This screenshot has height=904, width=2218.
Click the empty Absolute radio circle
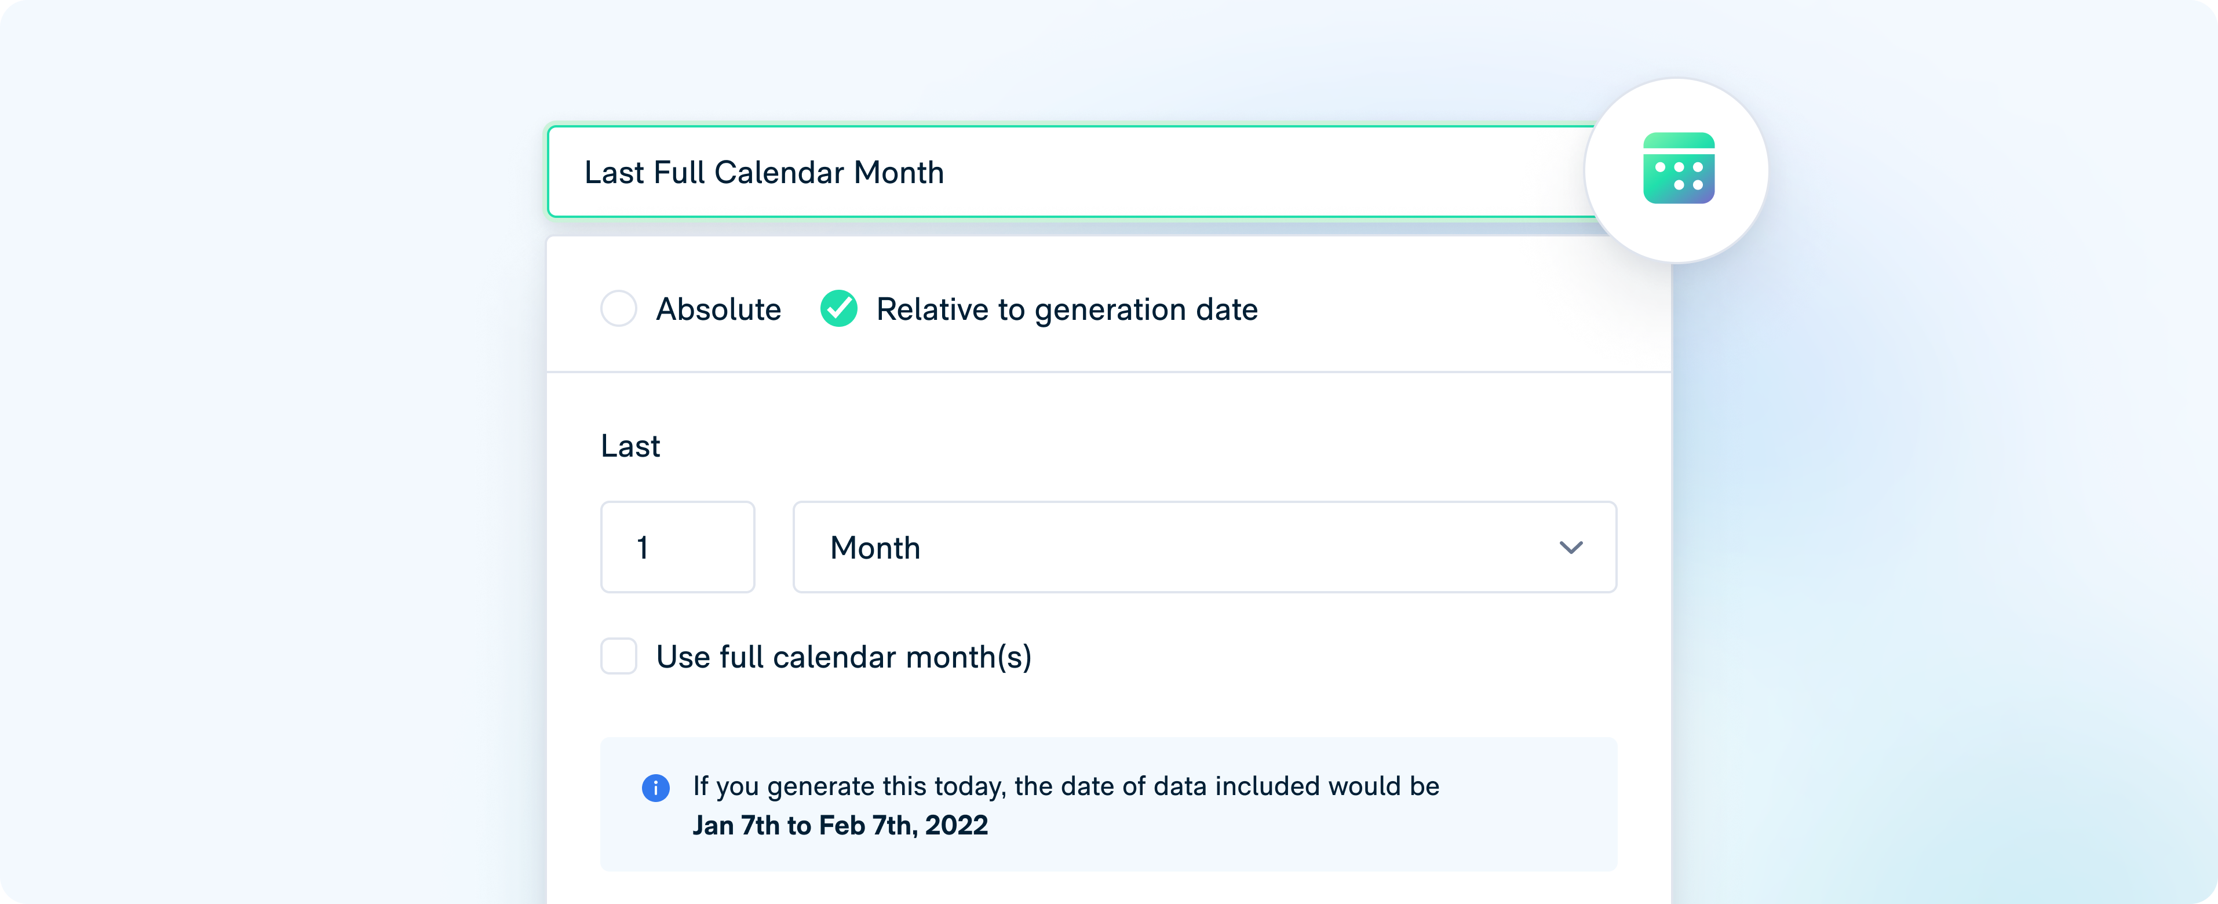pos(618,309)
